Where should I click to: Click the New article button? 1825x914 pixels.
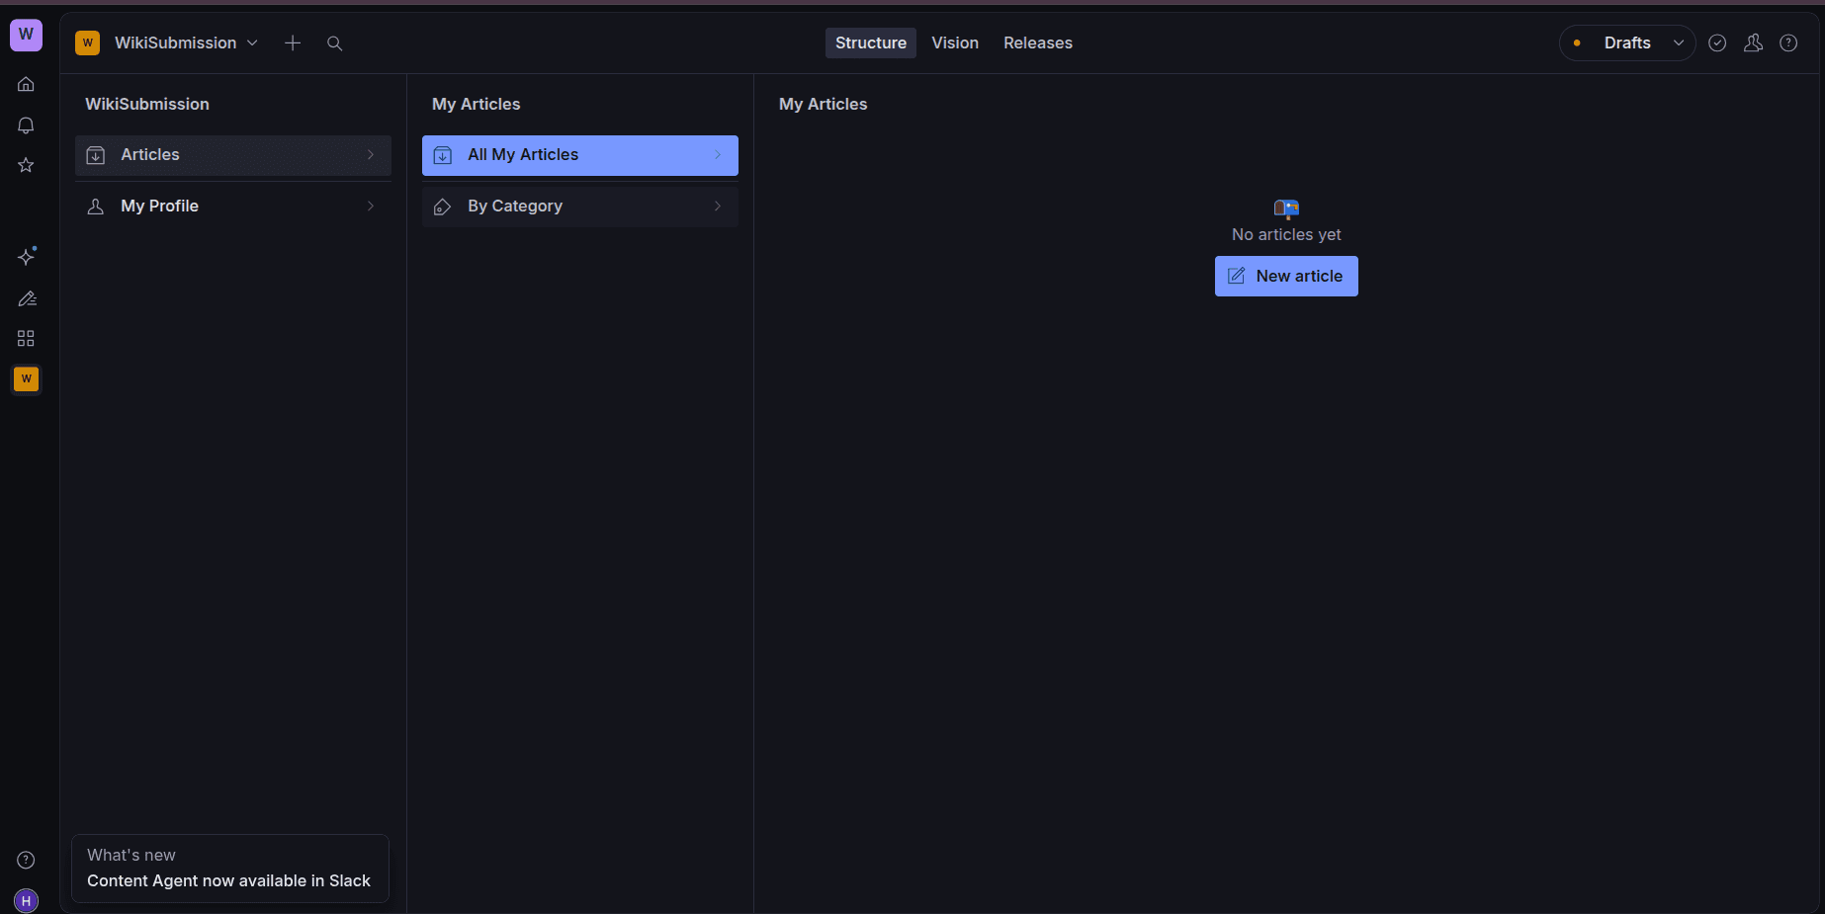coord(1285,277)
